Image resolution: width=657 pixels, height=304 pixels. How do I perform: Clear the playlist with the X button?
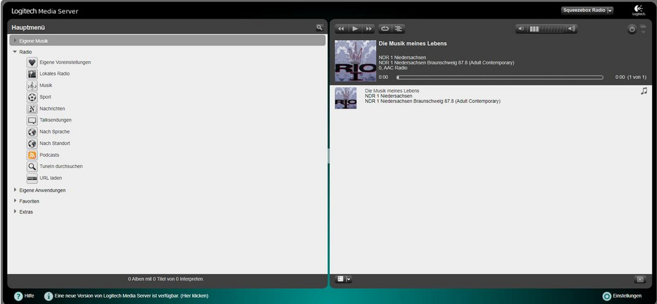[x=640, y=279]
